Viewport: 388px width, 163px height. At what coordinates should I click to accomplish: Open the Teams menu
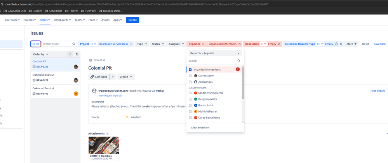[79, 20]
